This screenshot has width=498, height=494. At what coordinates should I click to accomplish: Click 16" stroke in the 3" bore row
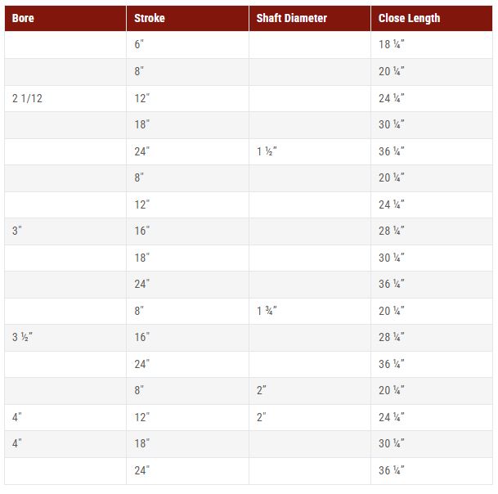click(x=142, y=231)
